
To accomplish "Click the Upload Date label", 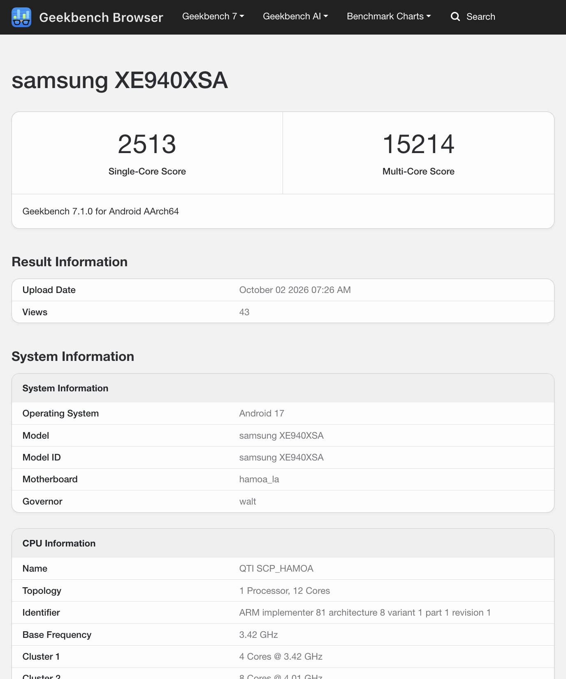I will click(x=49, y=290).
